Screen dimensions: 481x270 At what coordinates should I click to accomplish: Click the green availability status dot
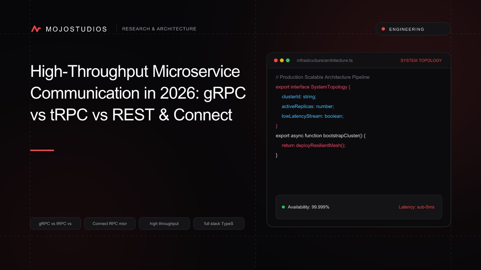pyautogui.click(x=283, y=207)
